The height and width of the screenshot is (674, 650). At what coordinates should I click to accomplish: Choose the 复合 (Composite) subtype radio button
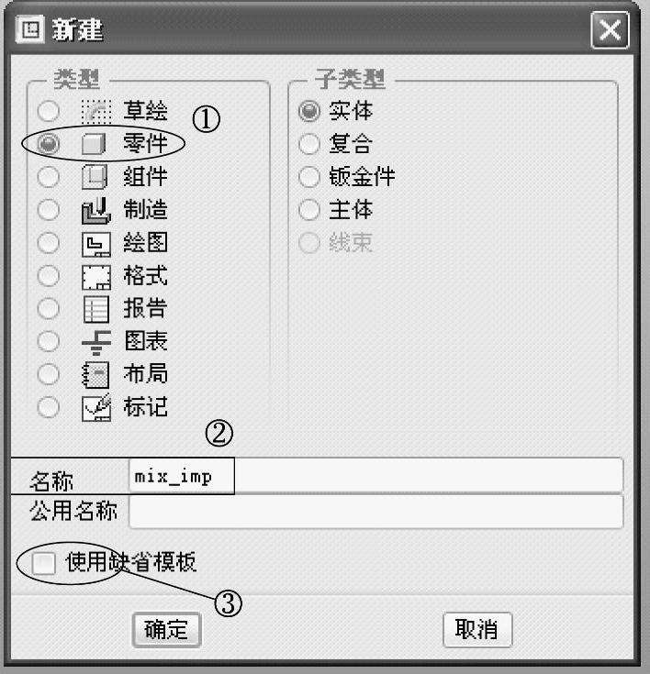[x=310, y=145]
